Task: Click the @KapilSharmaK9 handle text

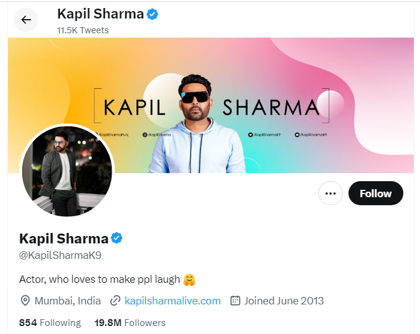Action: (x=60, y=255)
